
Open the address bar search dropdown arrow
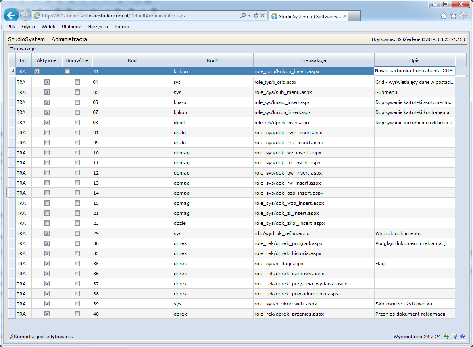coord(249,16)
